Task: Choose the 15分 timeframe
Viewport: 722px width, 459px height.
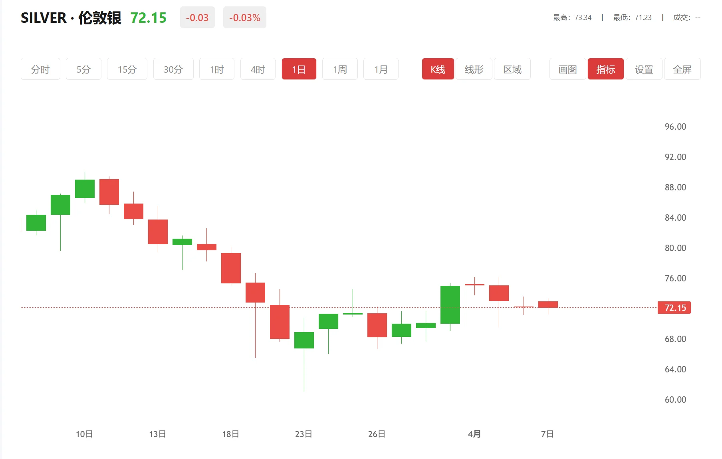Action: tap(127, 69)
